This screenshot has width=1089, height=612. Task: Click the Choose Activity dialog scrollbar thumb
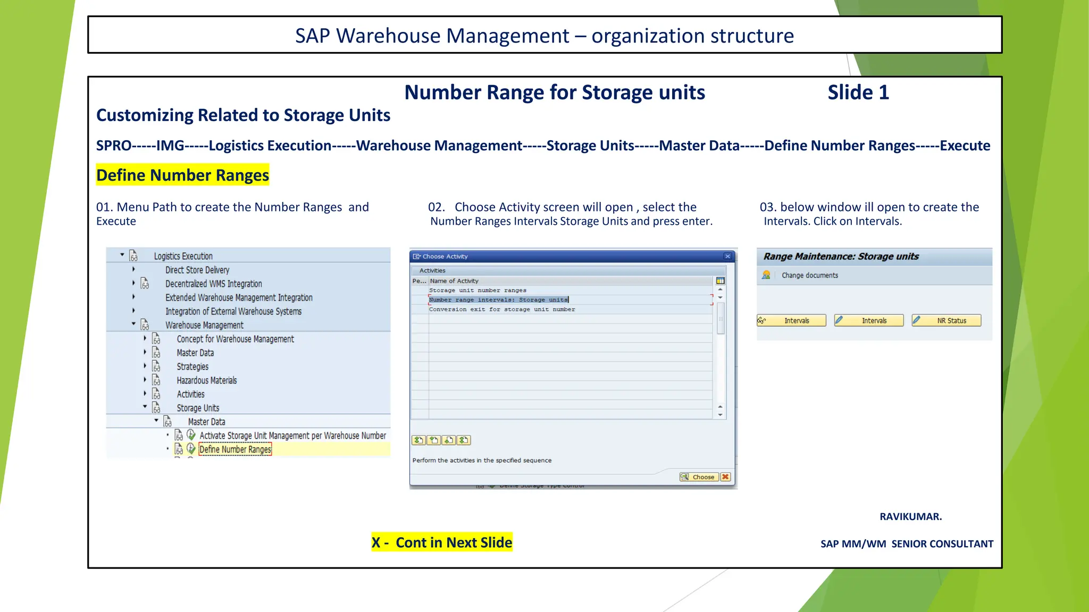(721, 318)
